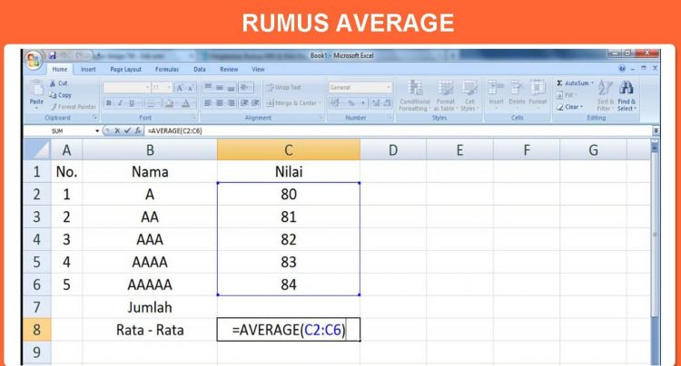
Task: Increase the font size
Action: 180,88
